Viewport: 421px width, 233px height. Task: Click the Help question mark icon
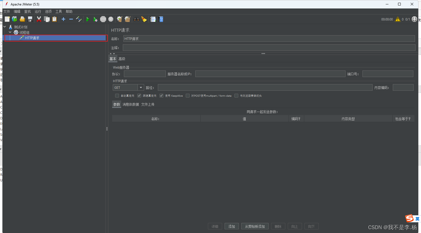(161, 19)
